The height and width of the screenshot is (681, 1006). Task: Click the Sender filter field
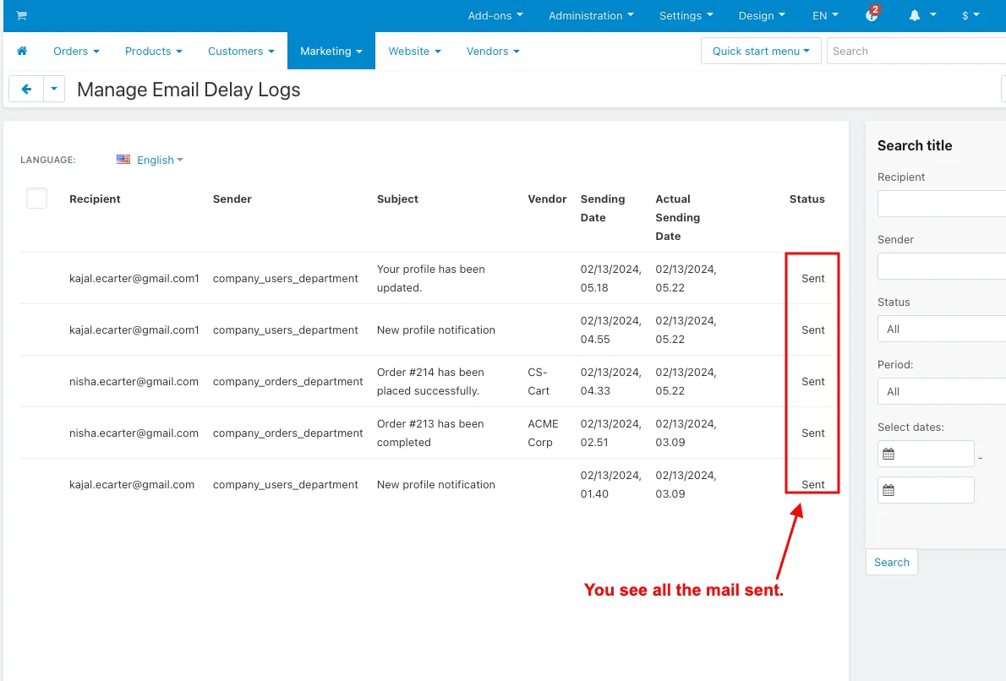pyautogui.click(x=941, y=266)
